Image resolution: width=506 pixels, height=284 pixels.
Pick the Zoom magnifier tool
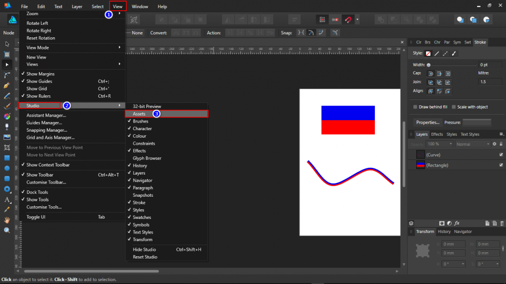pos(7,230)
